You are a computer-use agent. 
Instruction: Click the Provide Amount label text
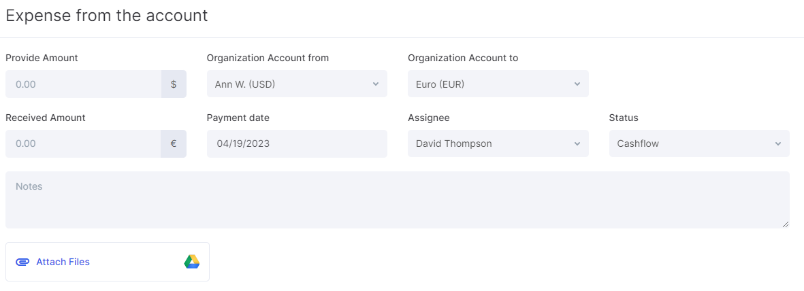click(42, 58)
